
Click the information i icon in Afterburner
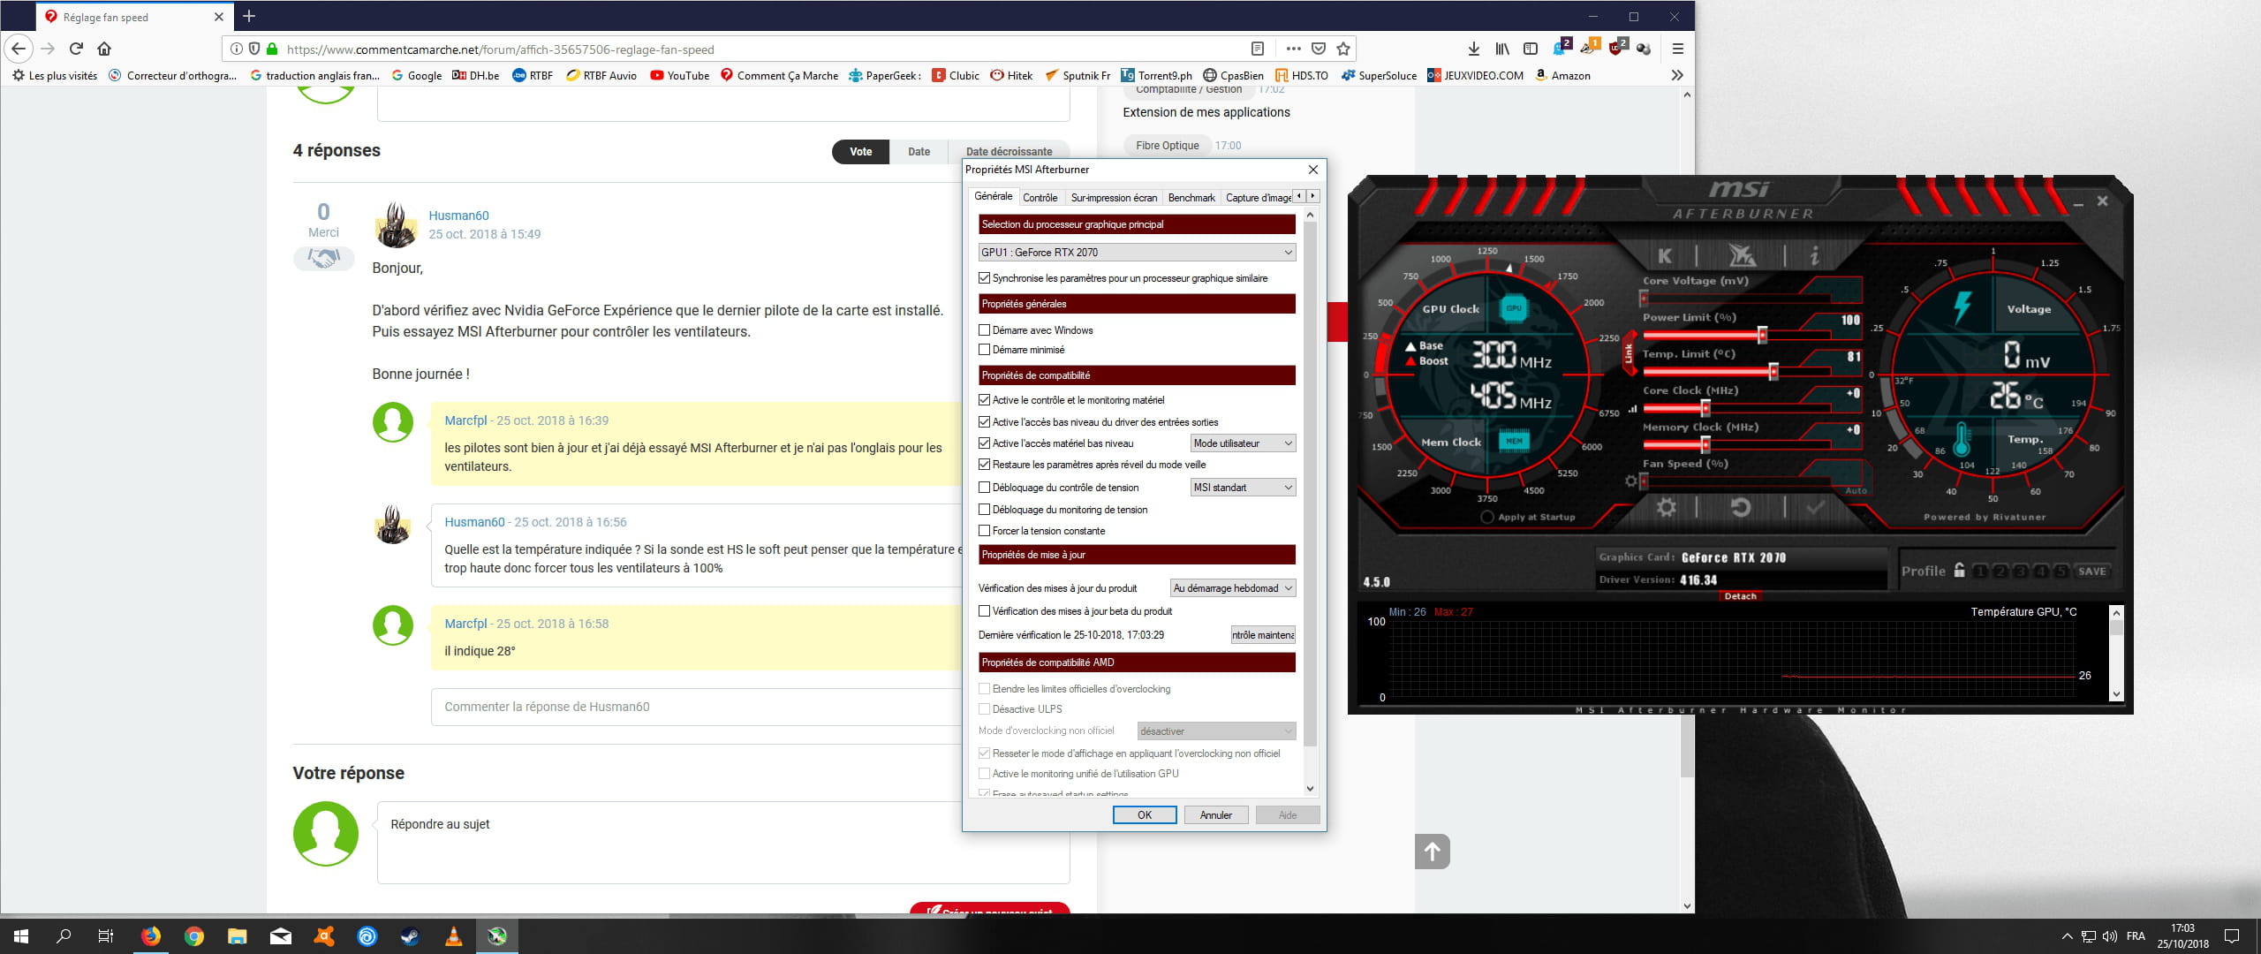[1814, 256]
